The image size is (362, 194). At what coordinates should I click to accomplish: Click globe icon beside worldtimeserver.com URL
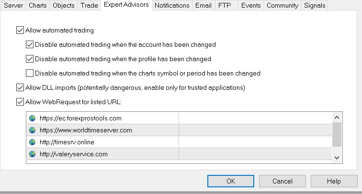click(33, 130)
